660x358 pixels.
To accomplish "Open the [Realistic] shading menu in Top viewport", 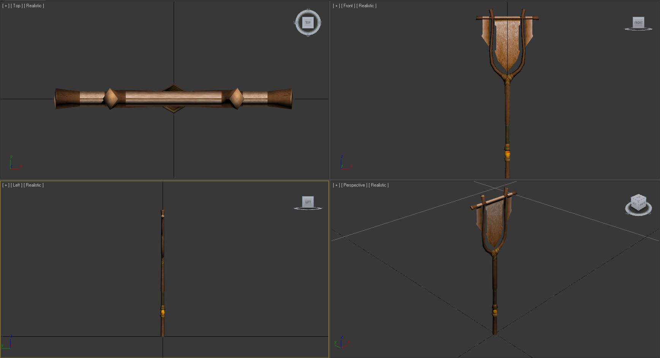I will coord(34,6).
